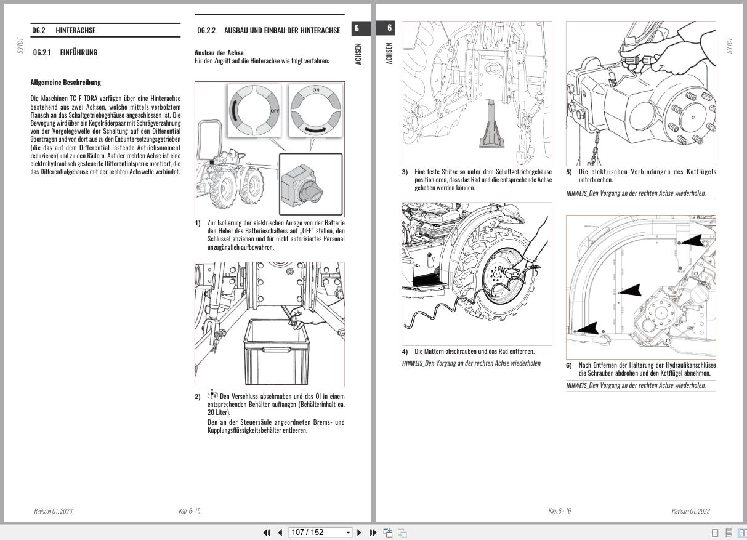Image resolution: width=747 pixels, height=540 pixels.
Task: Click the chapter 6 tab on the right page
Action: coord(386,28)
